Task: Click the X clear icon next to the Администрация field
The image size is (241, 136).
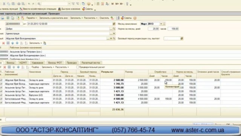Action: point(114,34)
